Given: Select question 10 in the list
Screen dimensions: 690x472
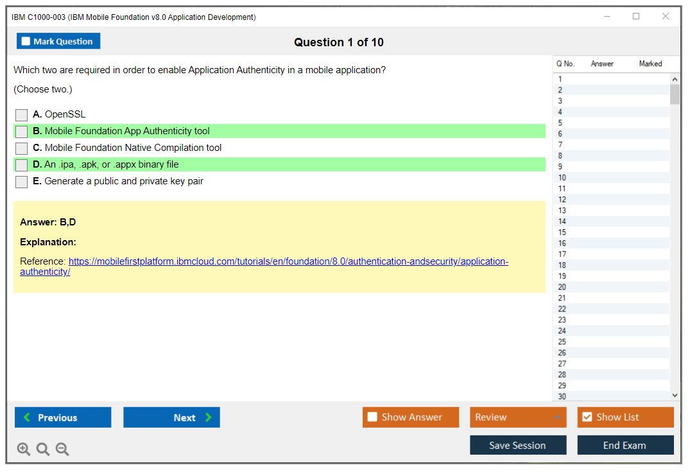Looking at the screenshot, I should [562, 178].
